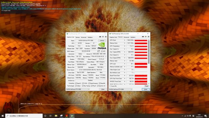The height and width of the screenshot is (118, 209).
Task: Click the refresh icon in Sensors window
Action: pyautogui.click(x=146, y=37)
